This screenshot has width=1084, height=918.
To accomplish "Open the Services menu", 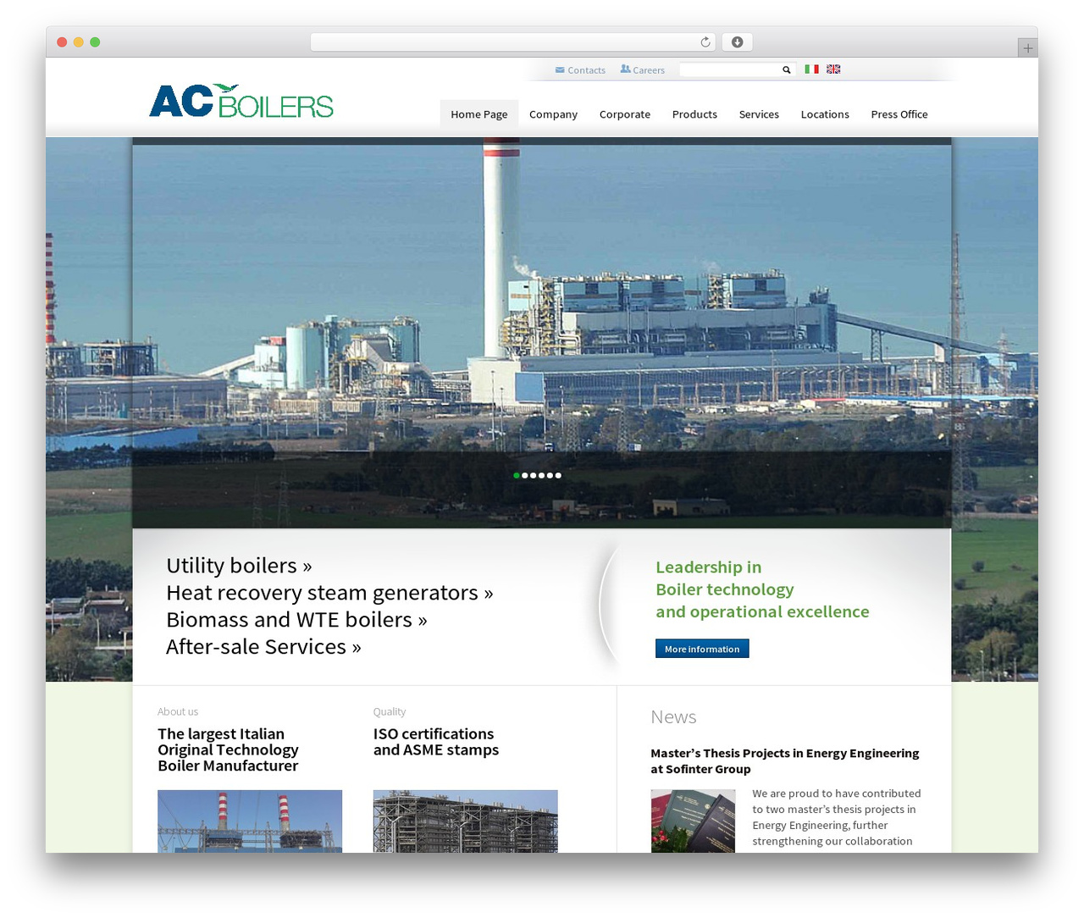I will (x=759, y=114).
